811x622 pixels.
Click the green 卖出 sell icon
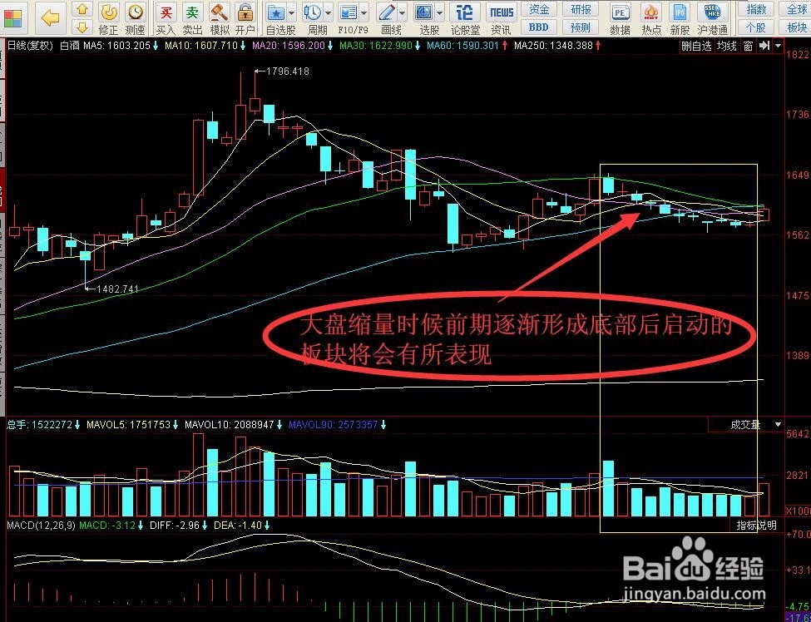(192, 12)
